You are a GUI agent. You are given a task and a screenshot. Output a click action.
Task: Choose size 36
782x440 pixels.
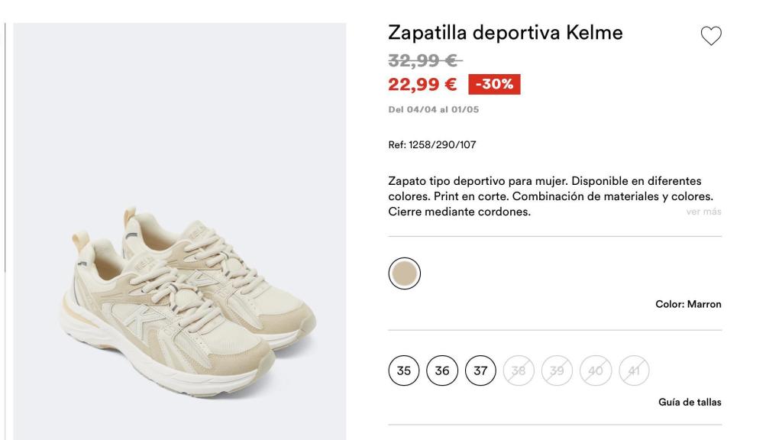coord(442,370)
